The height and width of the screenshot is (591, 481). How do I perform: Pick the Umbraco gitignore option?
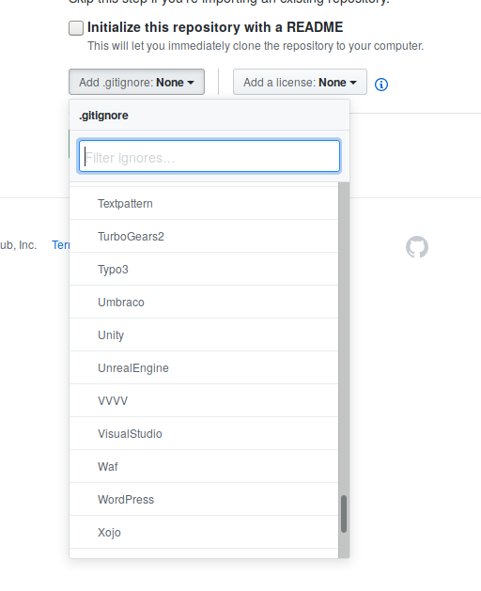click(204, 302)
